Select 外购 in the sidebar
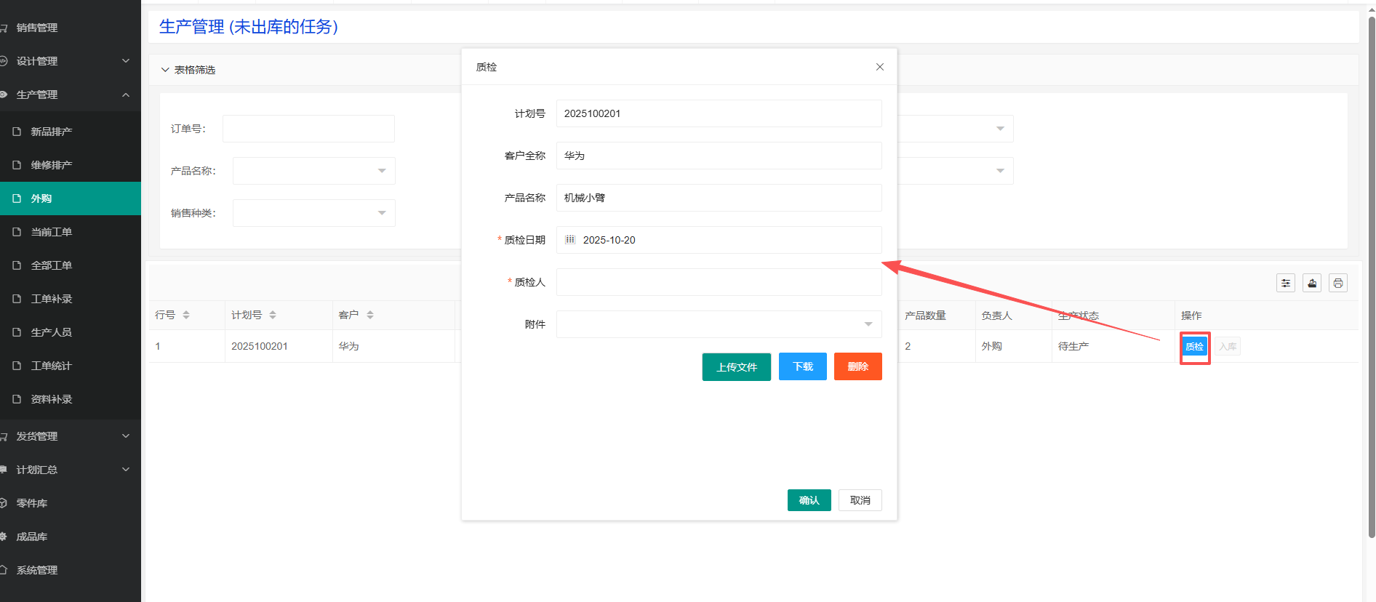 (71, 198)
